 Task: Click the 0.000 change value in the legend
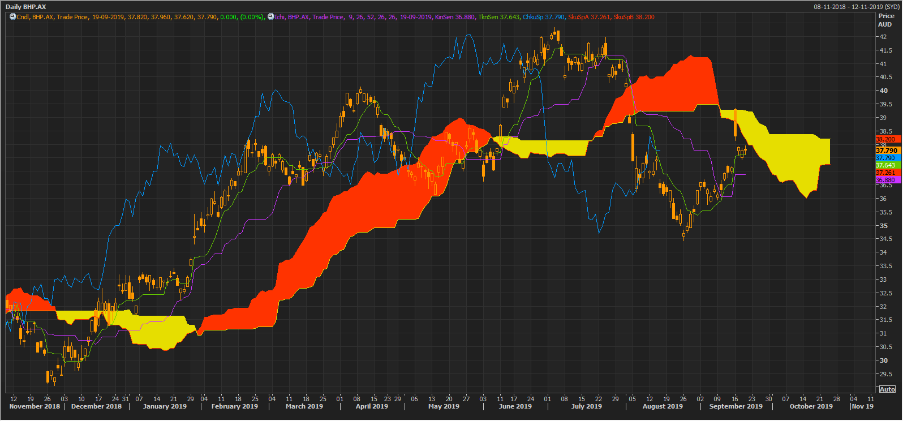[x=229, y=17]
